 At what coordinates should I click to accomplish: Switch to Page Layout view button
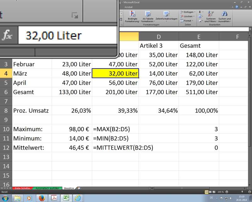[x=211, y=192]
